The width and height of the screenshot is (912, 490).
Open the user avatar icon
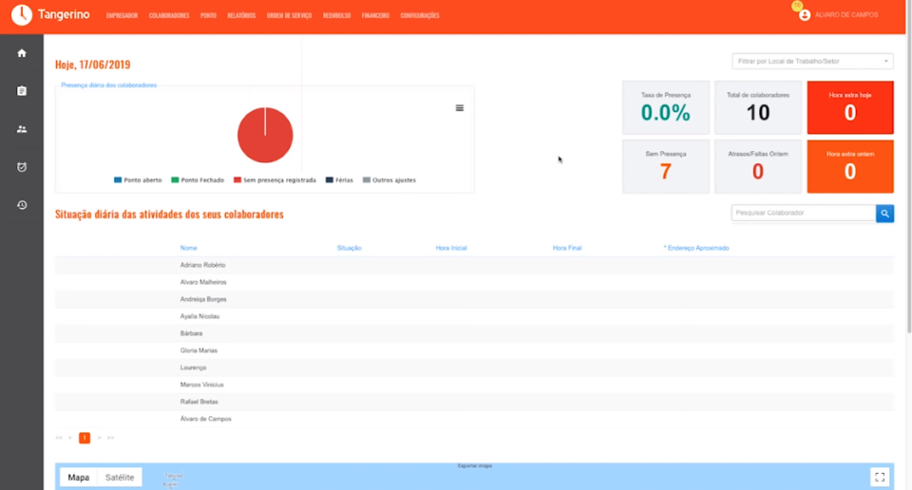(x=805, y=15)
